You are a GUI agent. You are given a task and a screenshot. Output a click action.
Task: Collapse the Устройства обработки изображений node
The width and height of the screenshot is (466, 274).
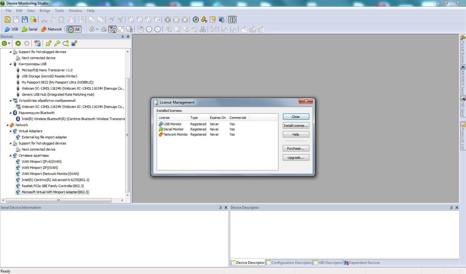coord(10,100)
